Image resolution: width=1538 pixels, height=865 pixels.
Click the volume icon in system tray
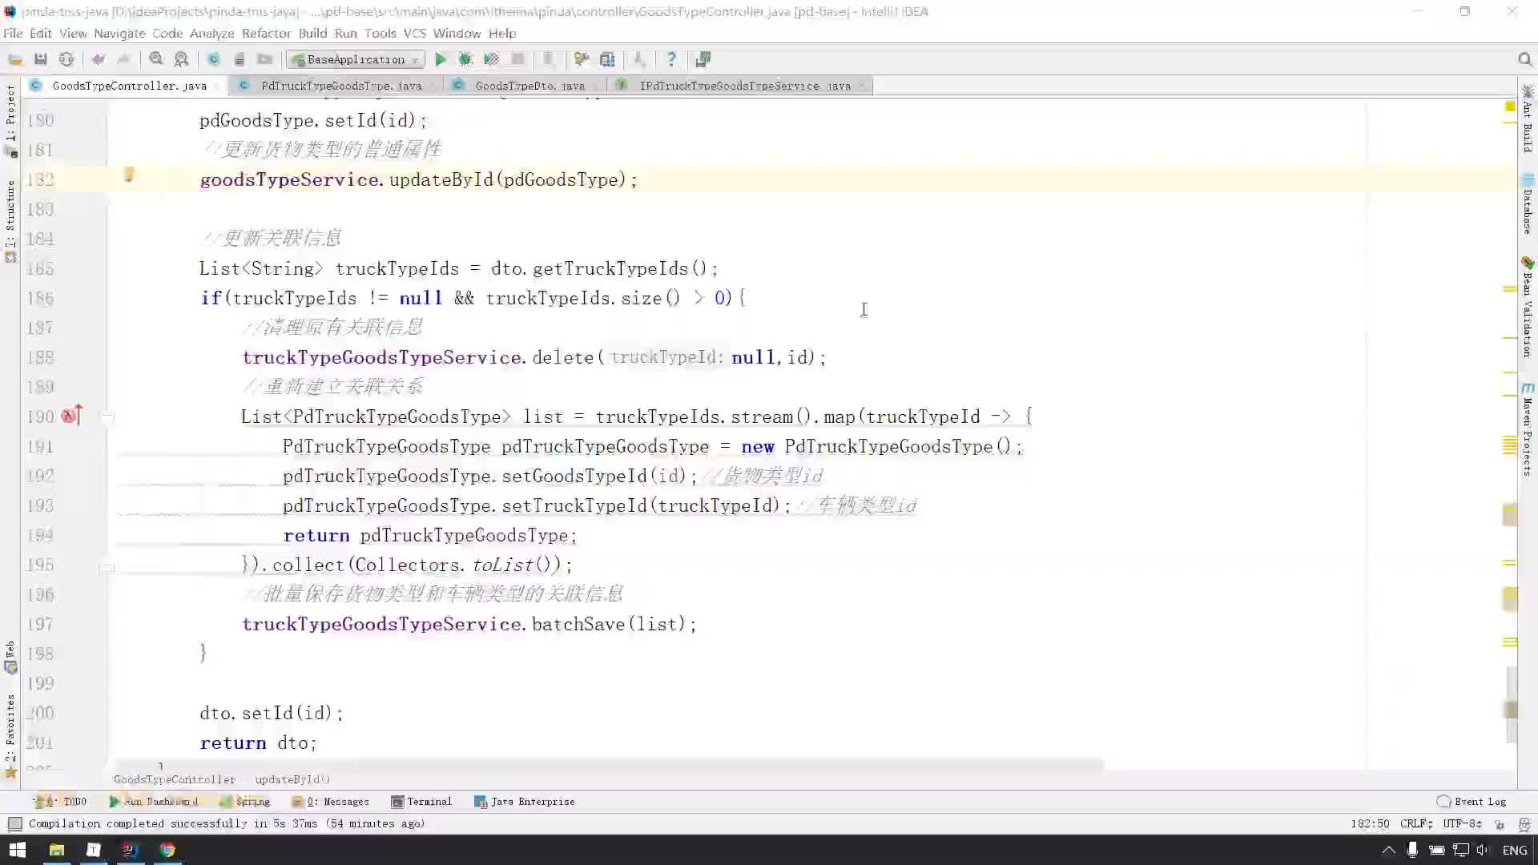[1483, 850]
